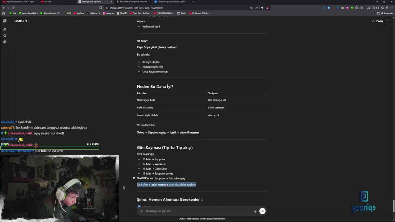Expand the All Bookmarks folder

(385, 13)
